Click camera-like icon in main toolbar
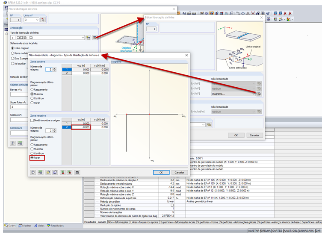The height and width of the screenshot is (233, 325). [263, 13]
